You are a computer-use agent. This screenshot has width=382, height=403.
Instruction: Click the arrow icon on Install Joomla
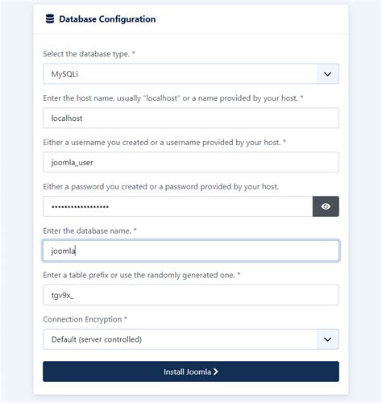point(215,372)
